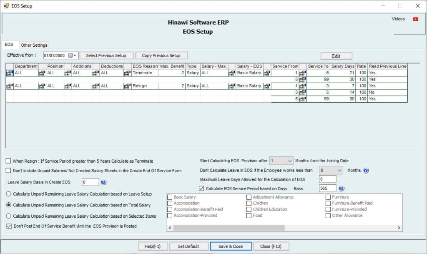Screen dimensions: 427x254
Task: Open the Videos YouTube icon
Action: (415, 19)
